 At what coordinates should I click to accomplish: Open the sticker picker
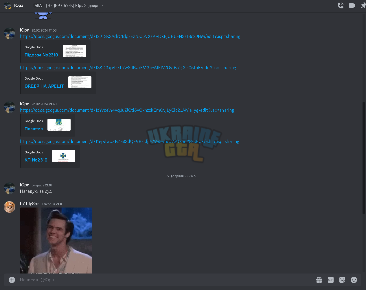[342, 280]
